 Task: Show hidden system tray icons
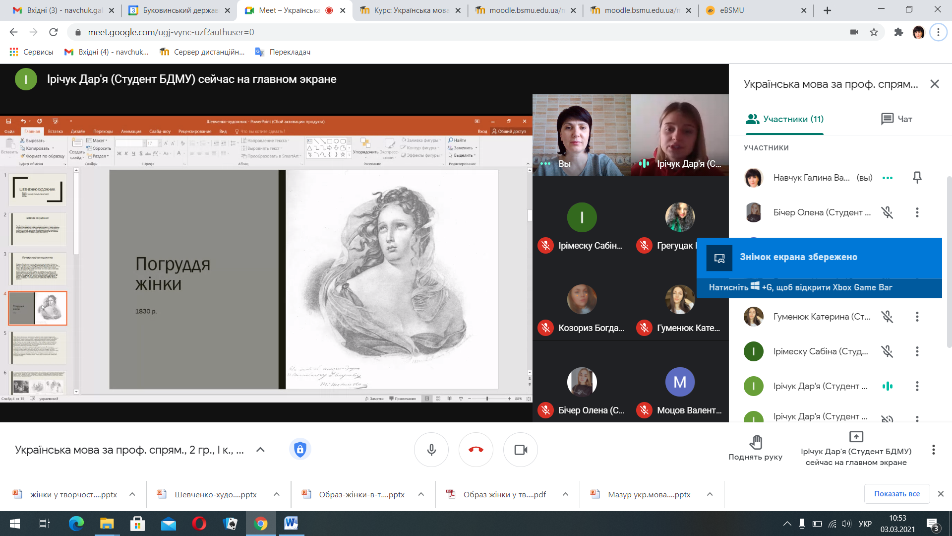[787, 524]
